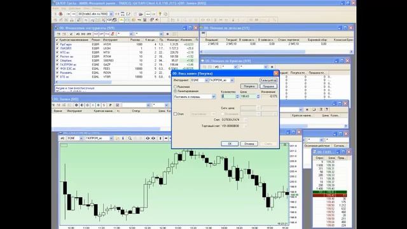Click the Количество input field

click(x=228, y=96)
